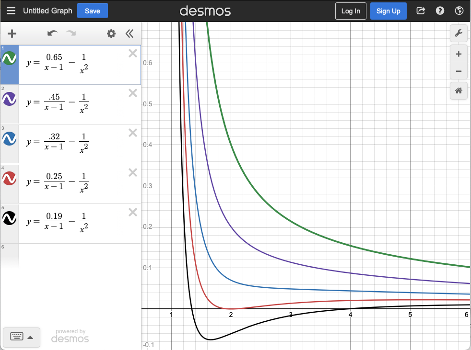Hide the black 0.19 curve
The image size is (471, 350).
point(10,218)
